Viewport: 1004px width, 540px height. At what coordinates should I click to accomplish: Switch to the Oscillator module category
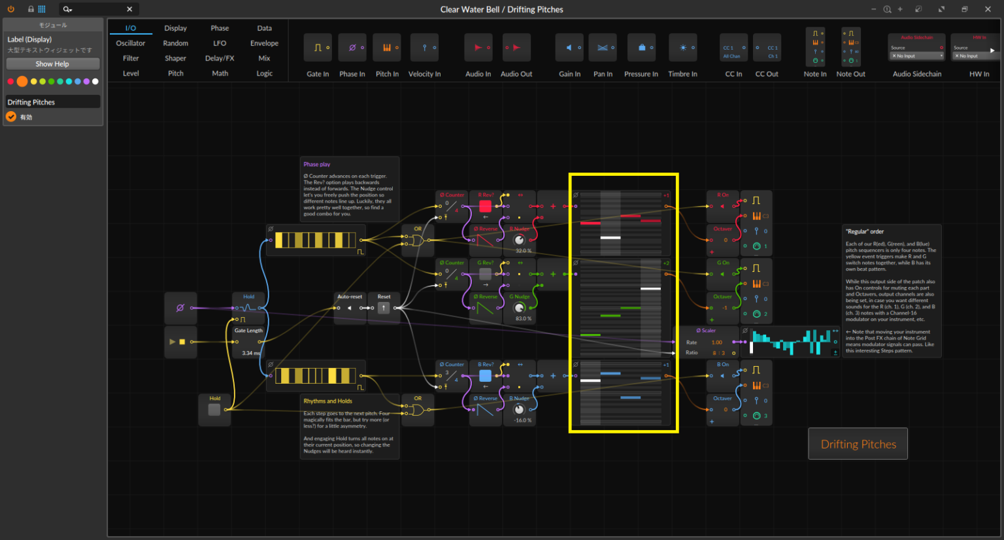[131, 43]
